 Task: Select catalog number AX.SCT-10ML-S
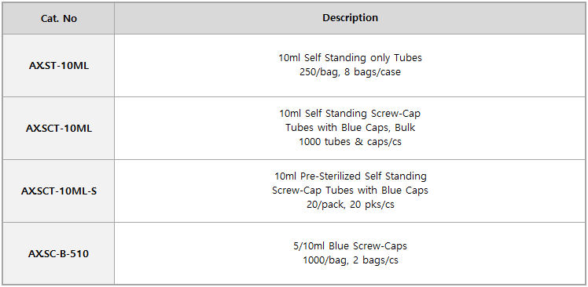[x=59, y=191]
